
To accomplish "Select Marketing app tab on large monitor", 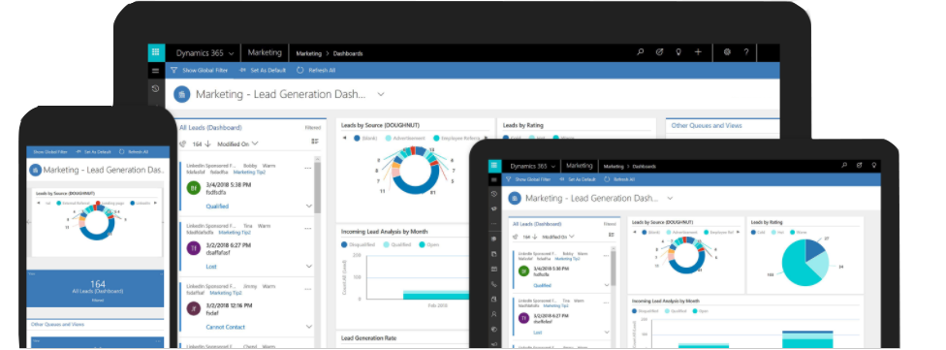I will pos(265,53).
